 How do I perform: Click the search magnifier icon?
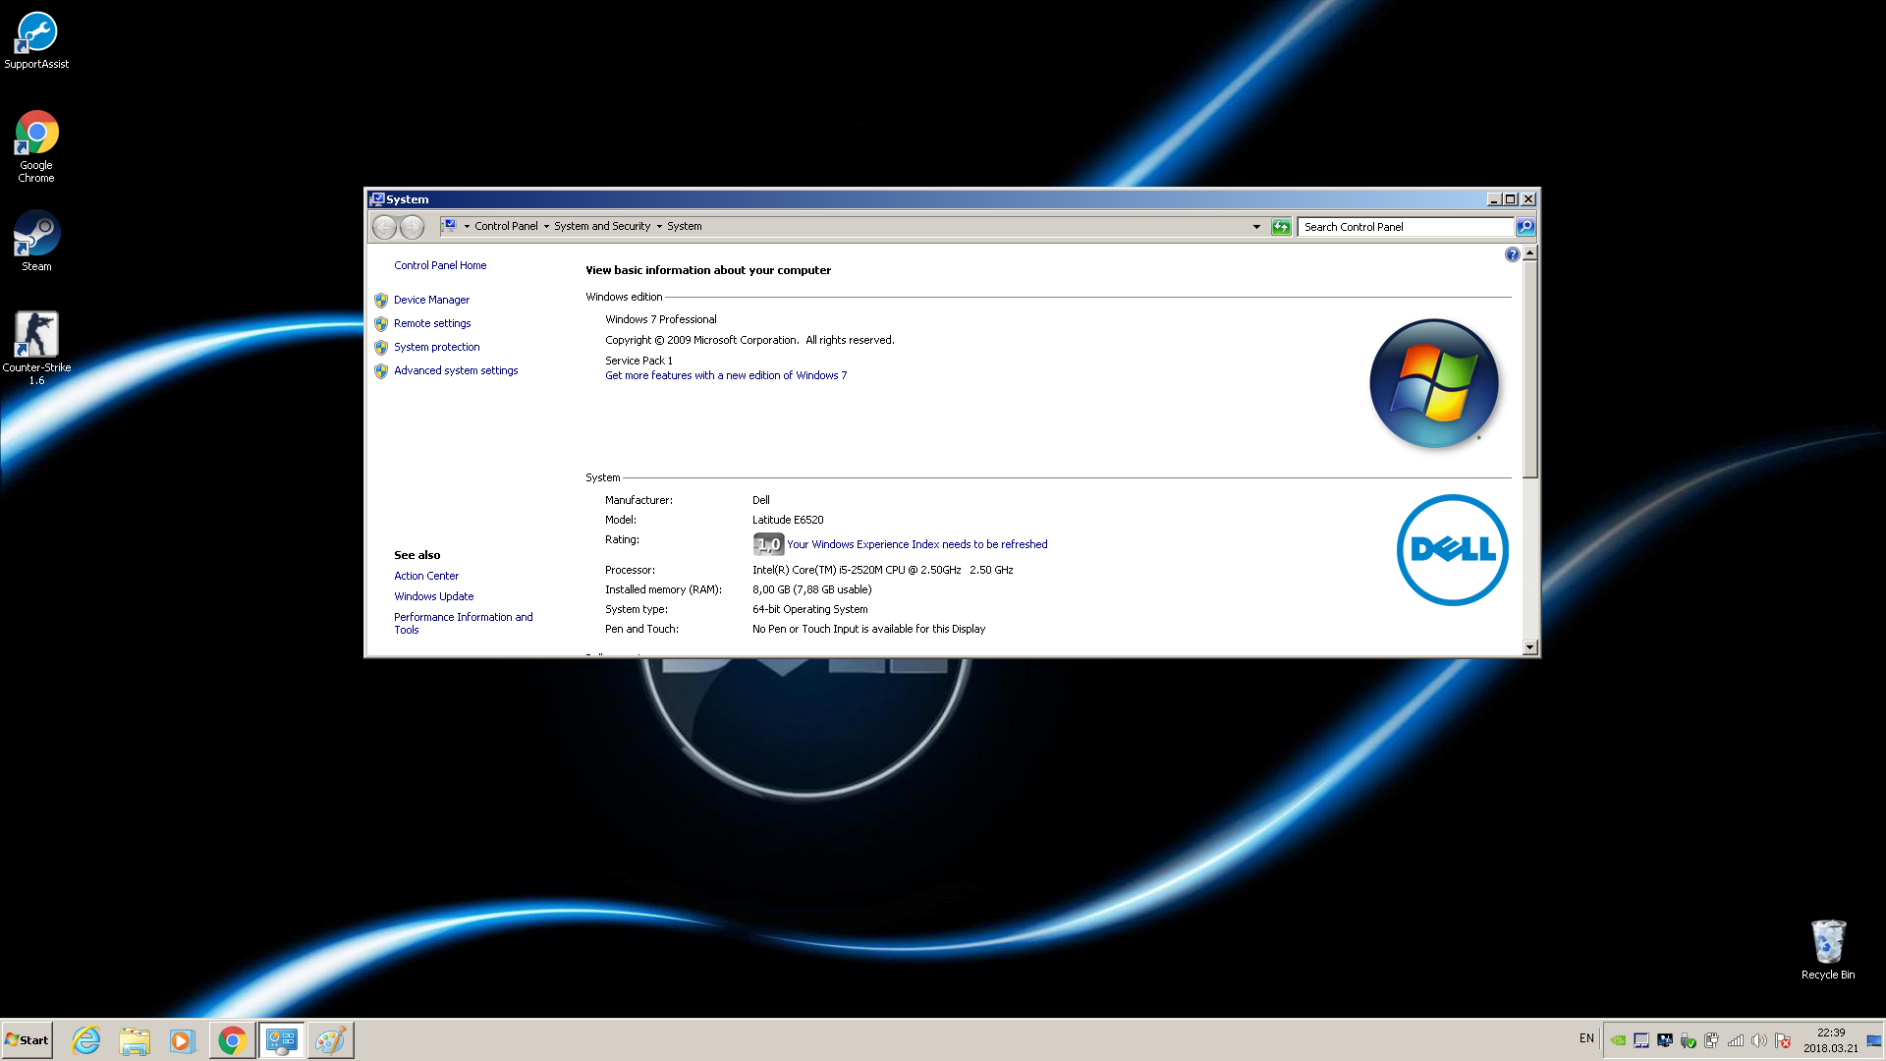(x=1525, y=227)
